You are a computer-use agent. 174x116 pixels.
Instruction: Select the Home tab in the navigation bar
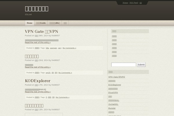[30, 23]
